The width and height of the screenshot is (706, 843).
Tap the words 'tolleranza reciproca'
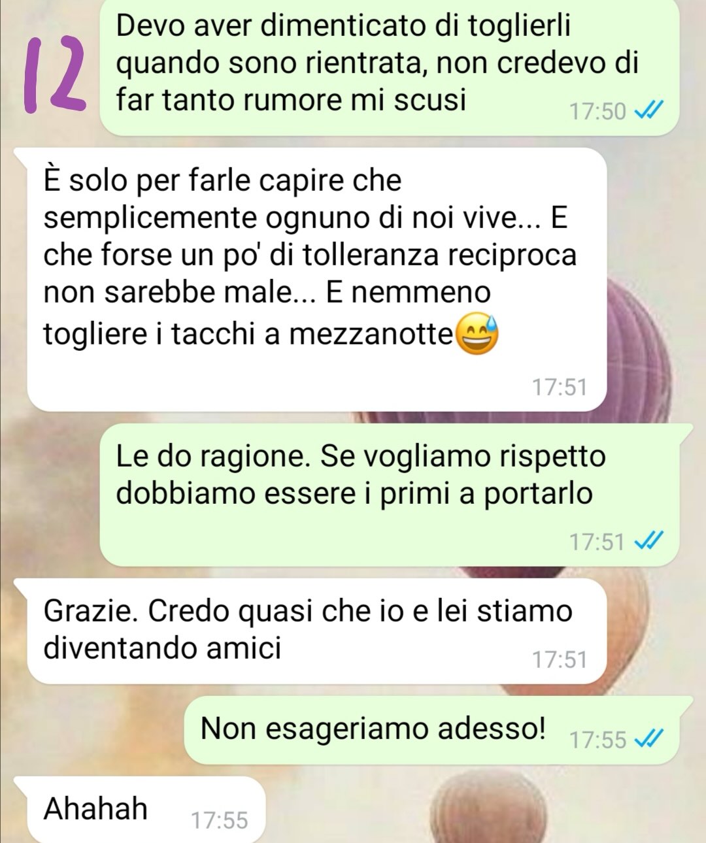coord(440,255)
